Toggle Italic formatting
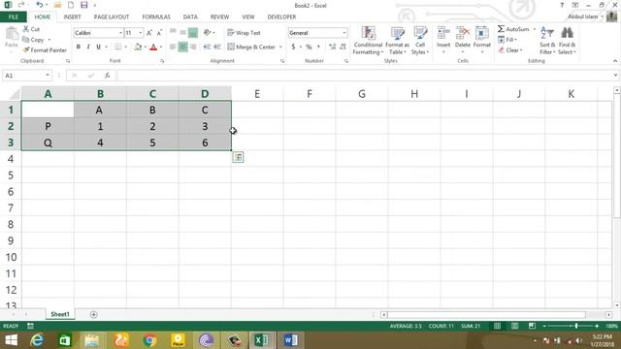 pos(88,47)
